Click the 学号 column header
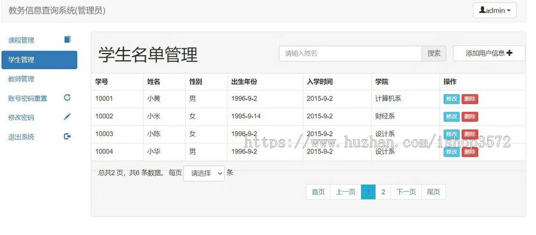The height and width of the screenshot is (235, 536). [101, 82]
